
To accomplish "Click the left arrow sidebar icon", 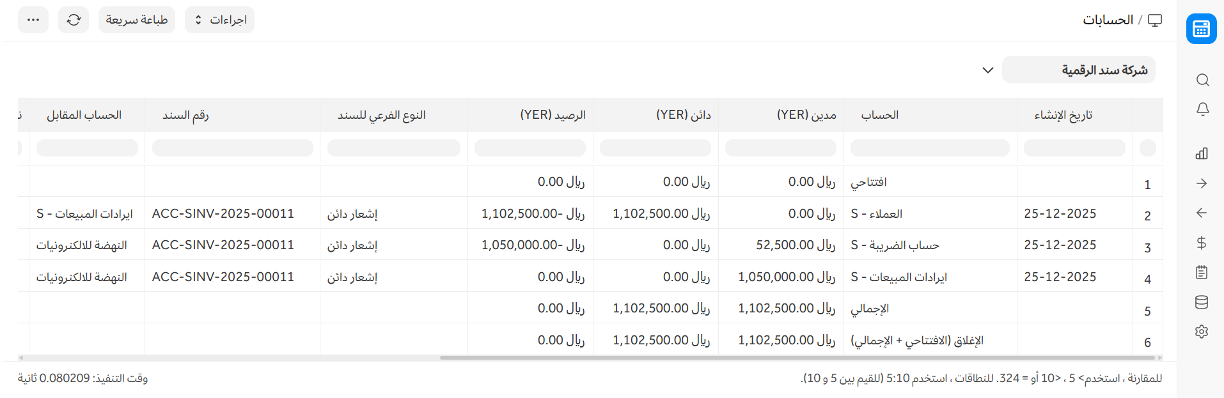I will point(1202,213).
